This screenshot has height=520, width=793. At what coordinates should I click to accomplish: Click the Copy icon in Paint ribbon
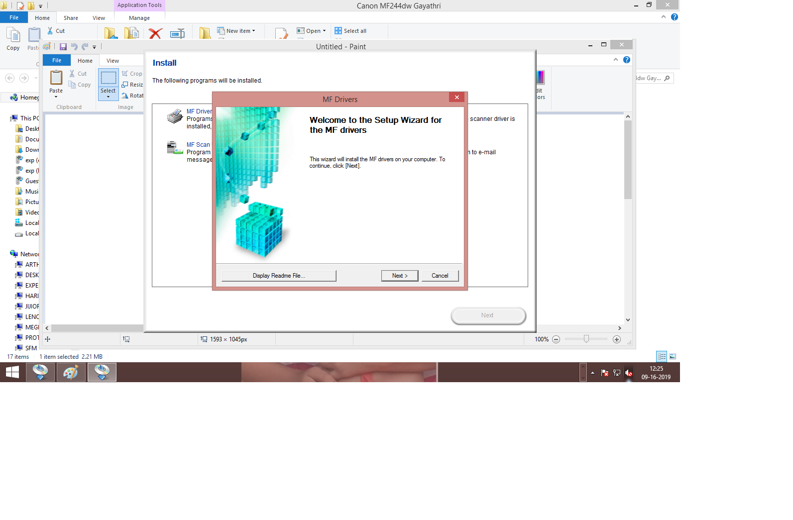pos(72,85)
